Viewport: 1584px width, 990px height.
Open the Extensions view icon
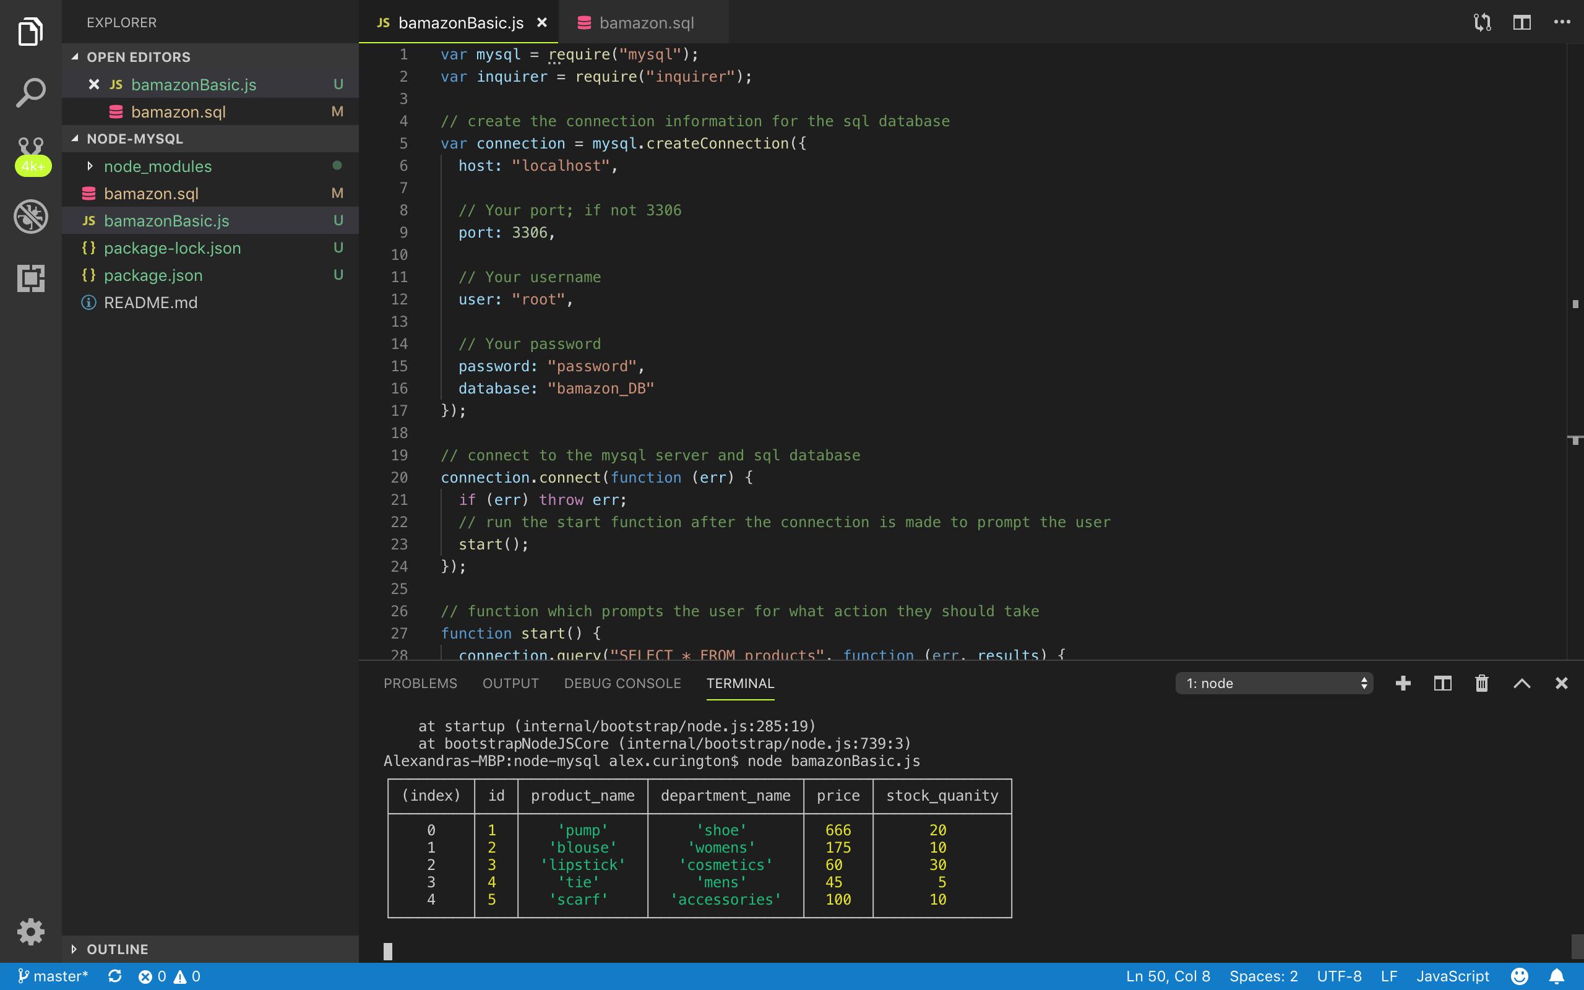click(x=31, y=278)
